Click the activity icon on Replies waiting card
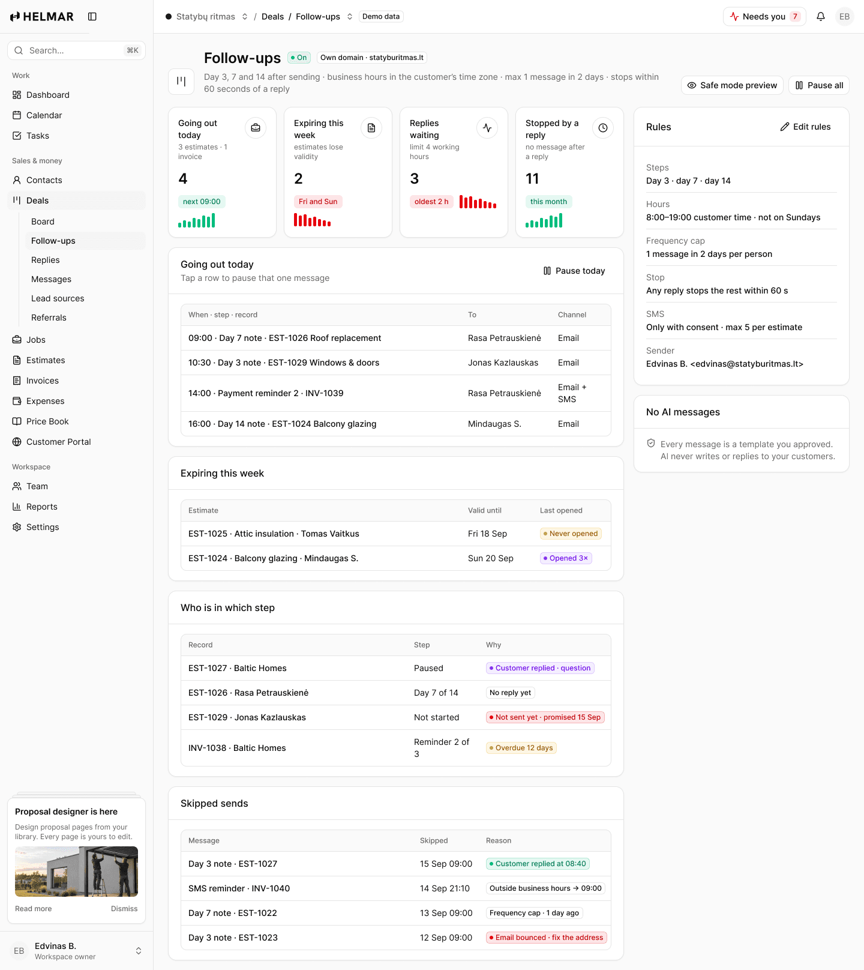The image size is (864, 970). [487, 128]
